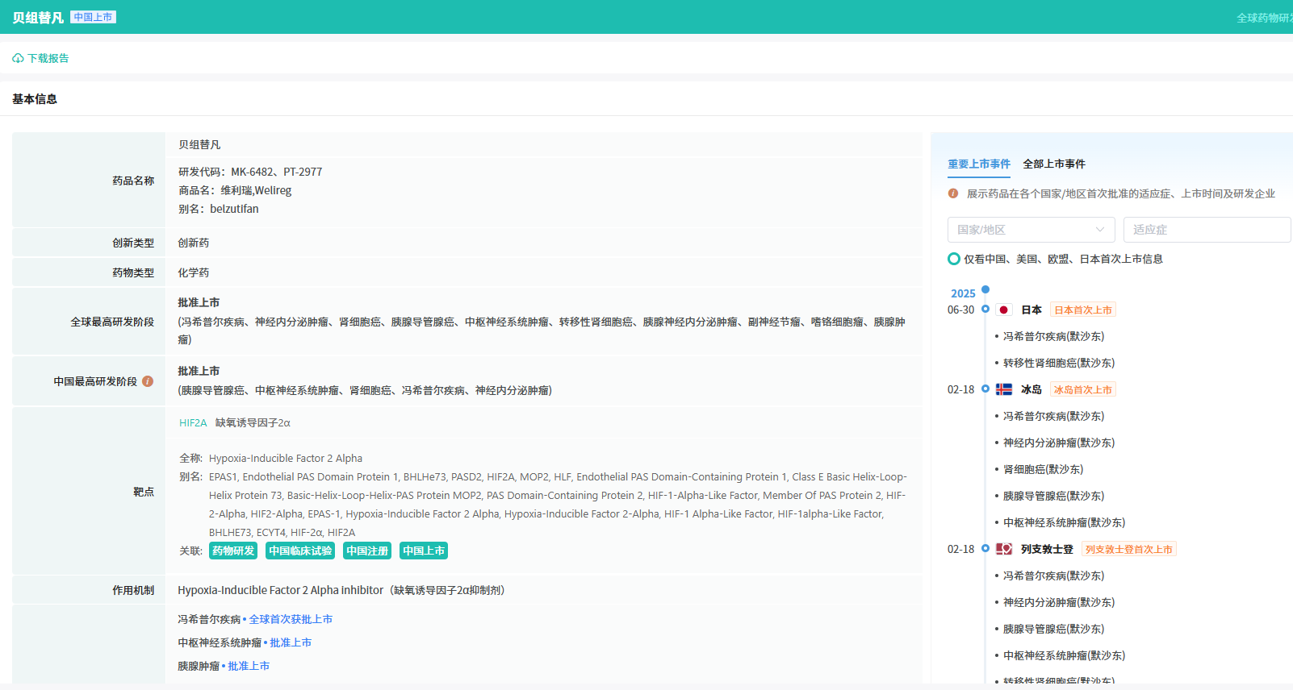Switch to 全部上市事件 tab
This screenshot has width=1293, height=690.
1053,164
